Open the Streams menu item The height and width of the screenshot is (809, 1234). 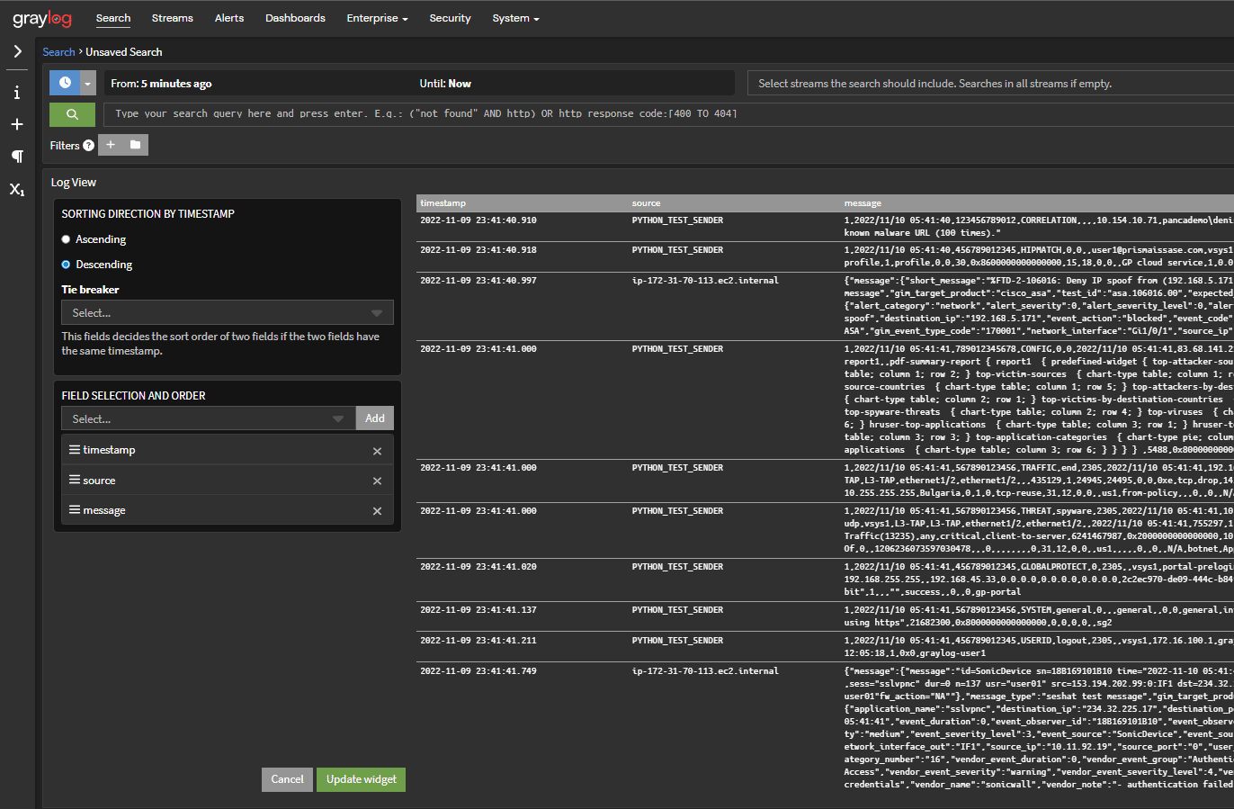[172, 18]
